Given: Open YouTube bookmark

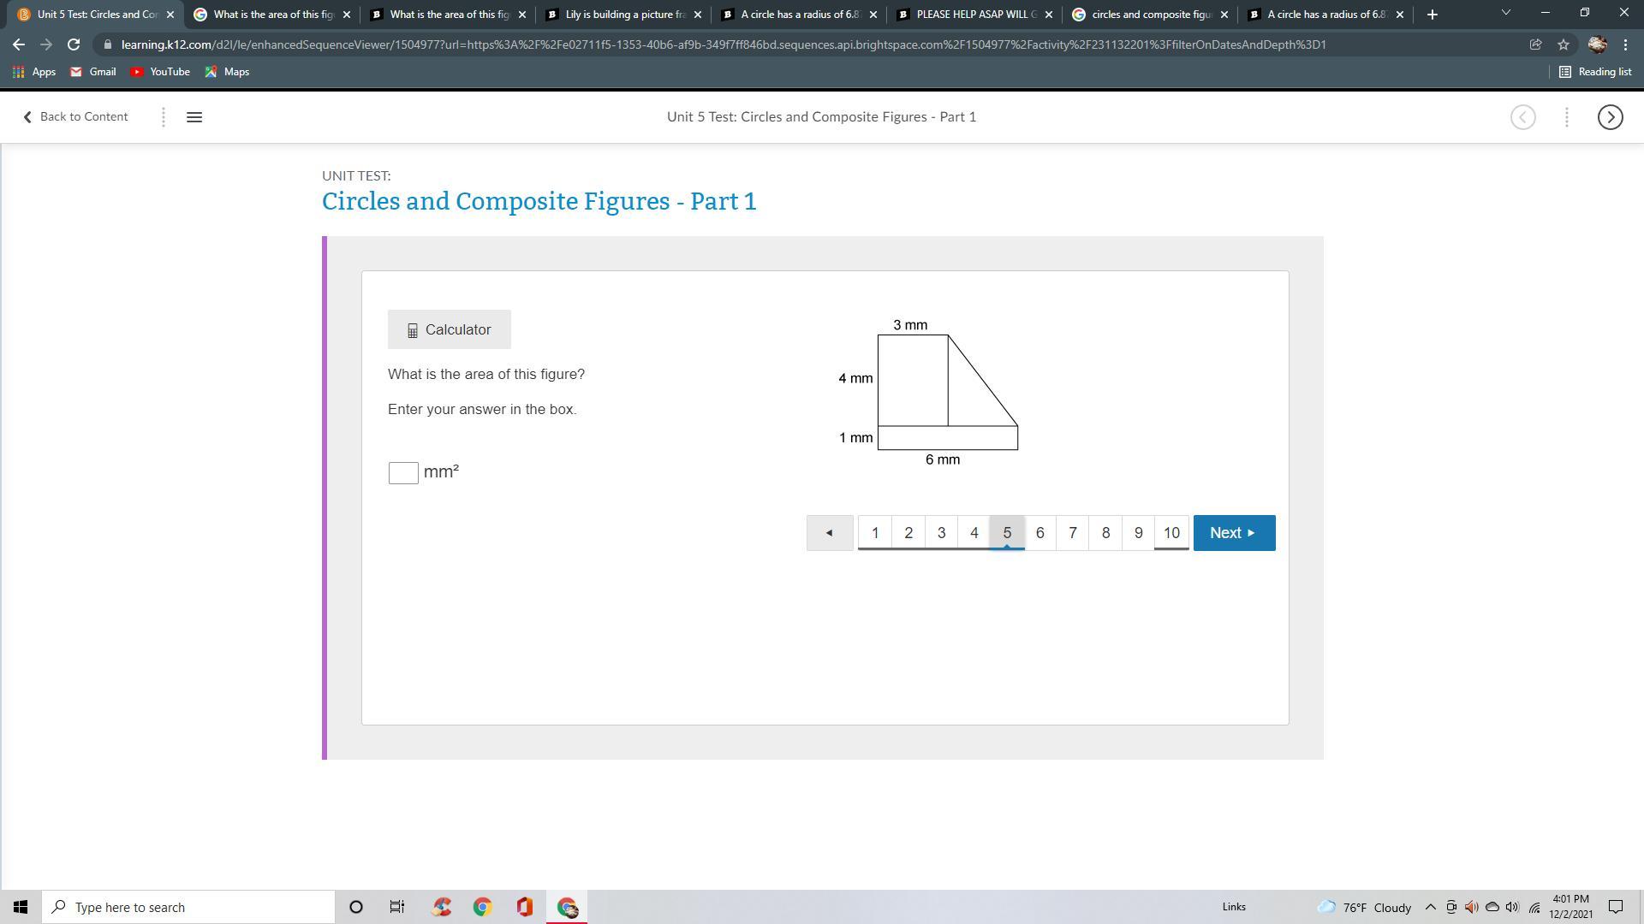Looking at the screenshot, I should 160,72.
